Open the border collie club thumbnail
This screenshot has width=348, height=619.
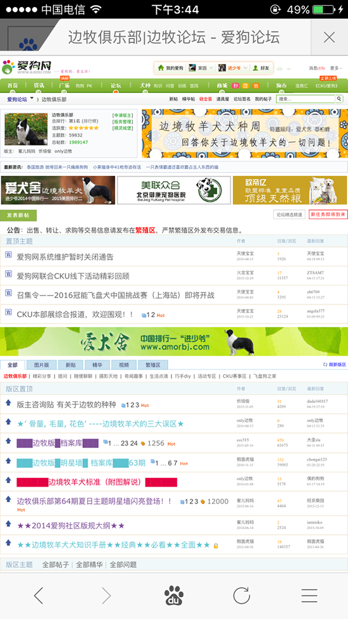tap(26, 130)
